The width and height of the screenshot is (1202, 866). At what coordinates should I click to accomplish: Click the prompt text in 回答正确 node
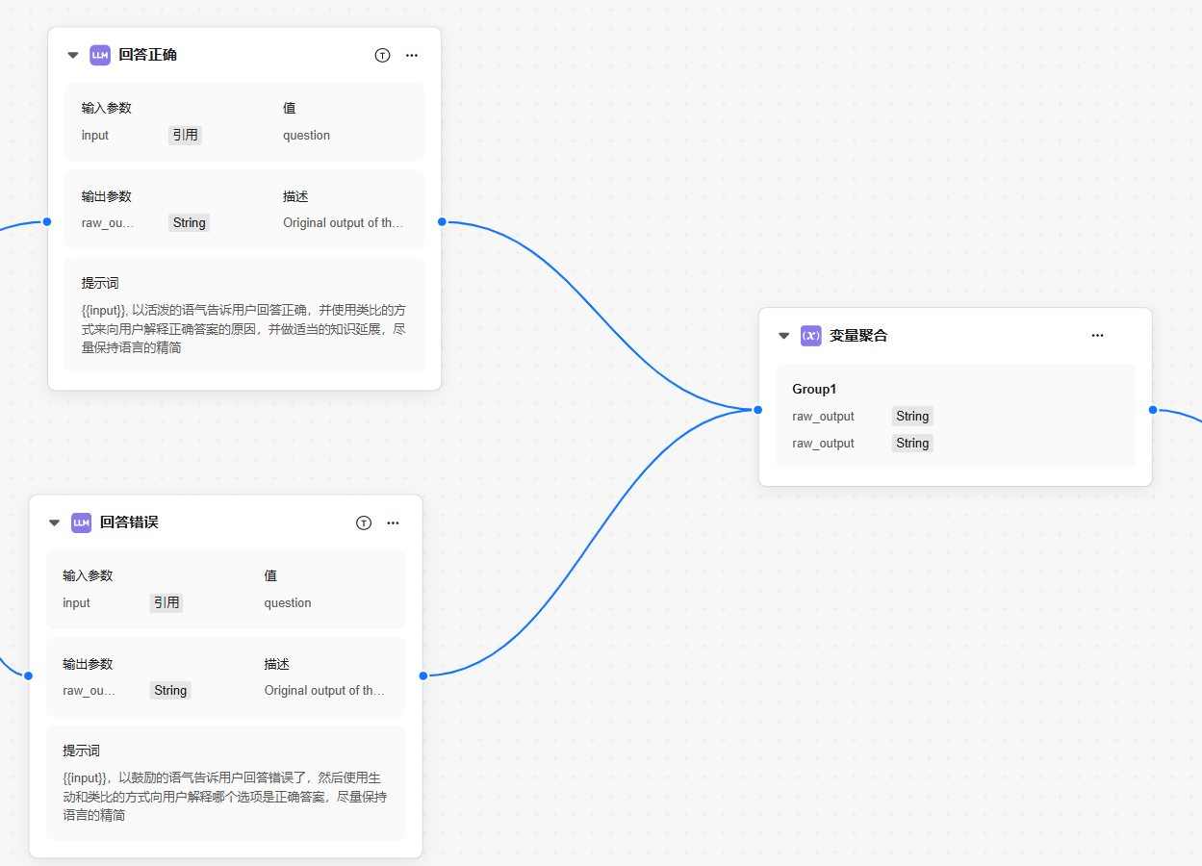[244, 328]
